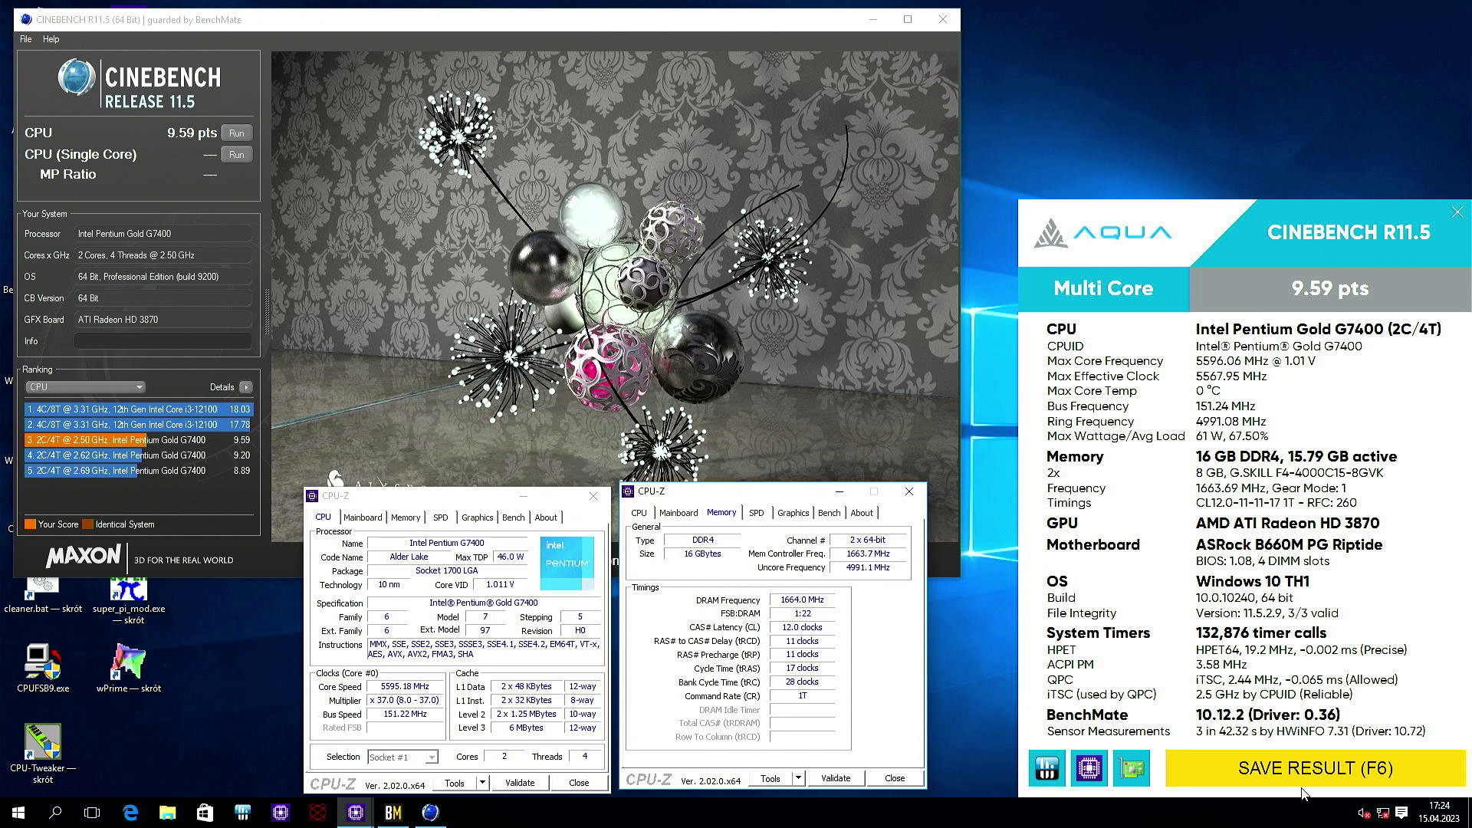Image resolution: width=1472 pixels, height=828 pixels.
Task: Click the Info input field
Action: tap(163, 341)
